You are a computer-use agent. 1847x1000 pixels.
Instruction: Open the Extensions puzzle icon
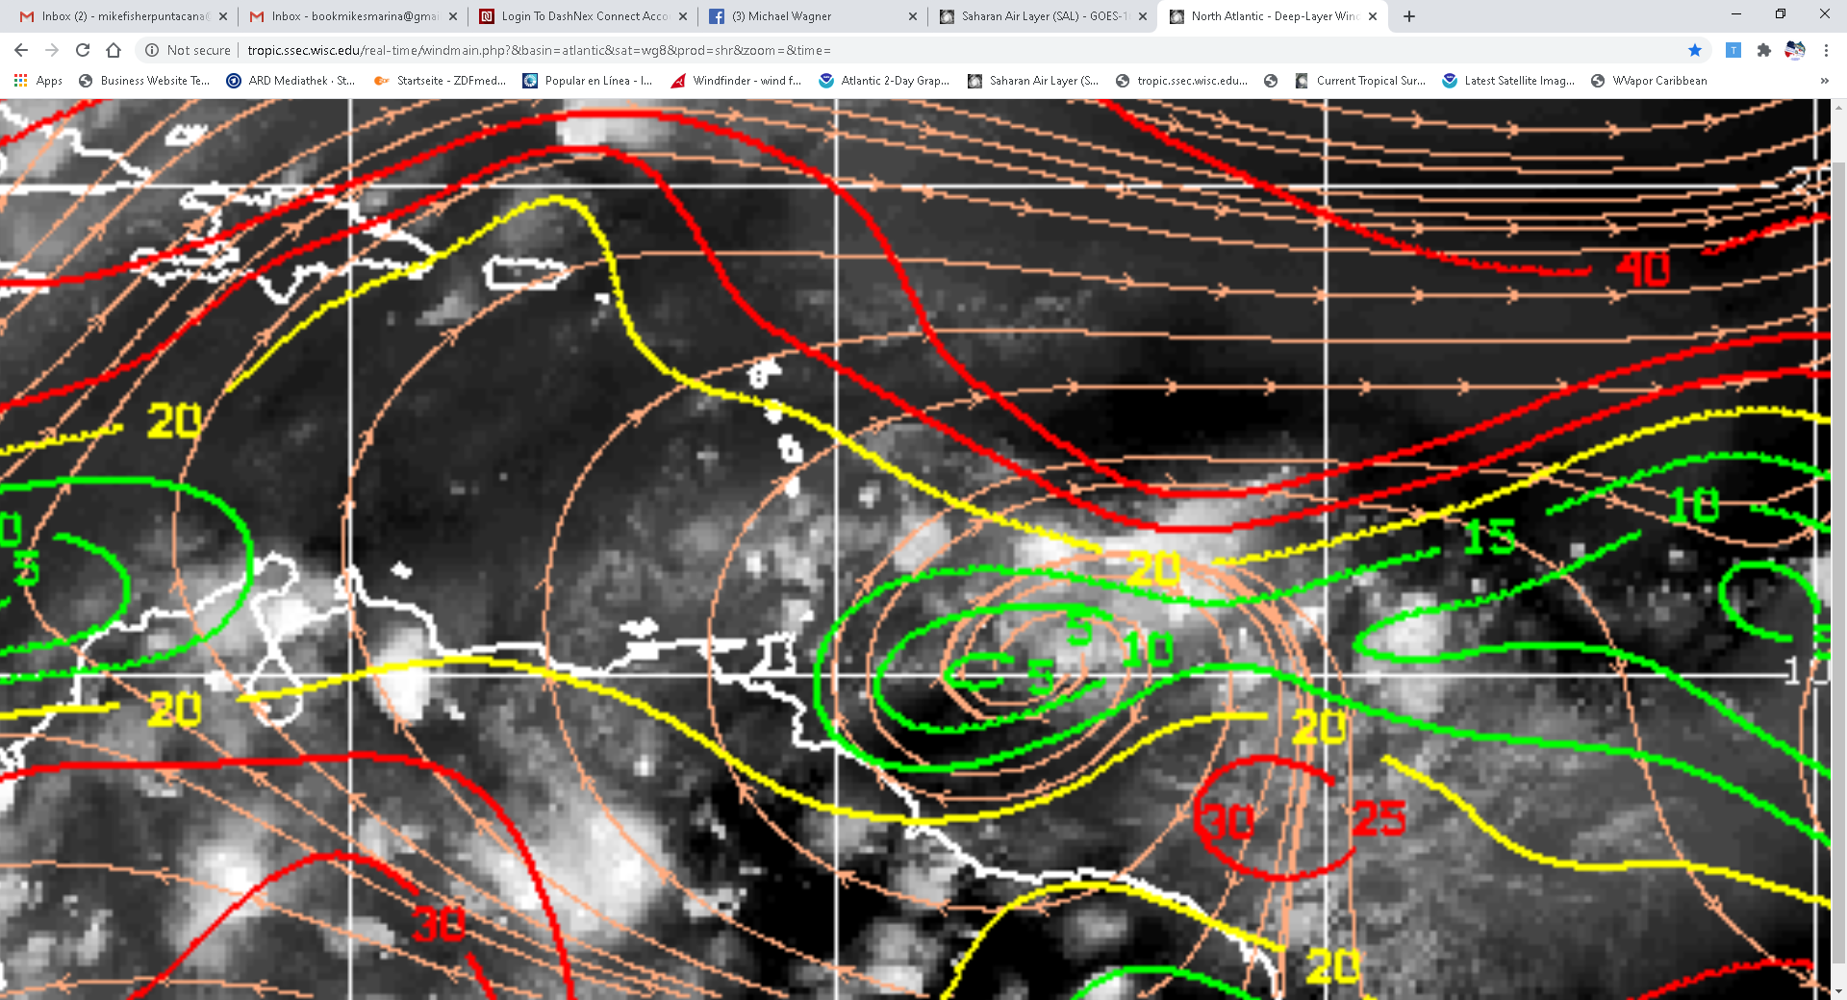(x=1763, y=50)
